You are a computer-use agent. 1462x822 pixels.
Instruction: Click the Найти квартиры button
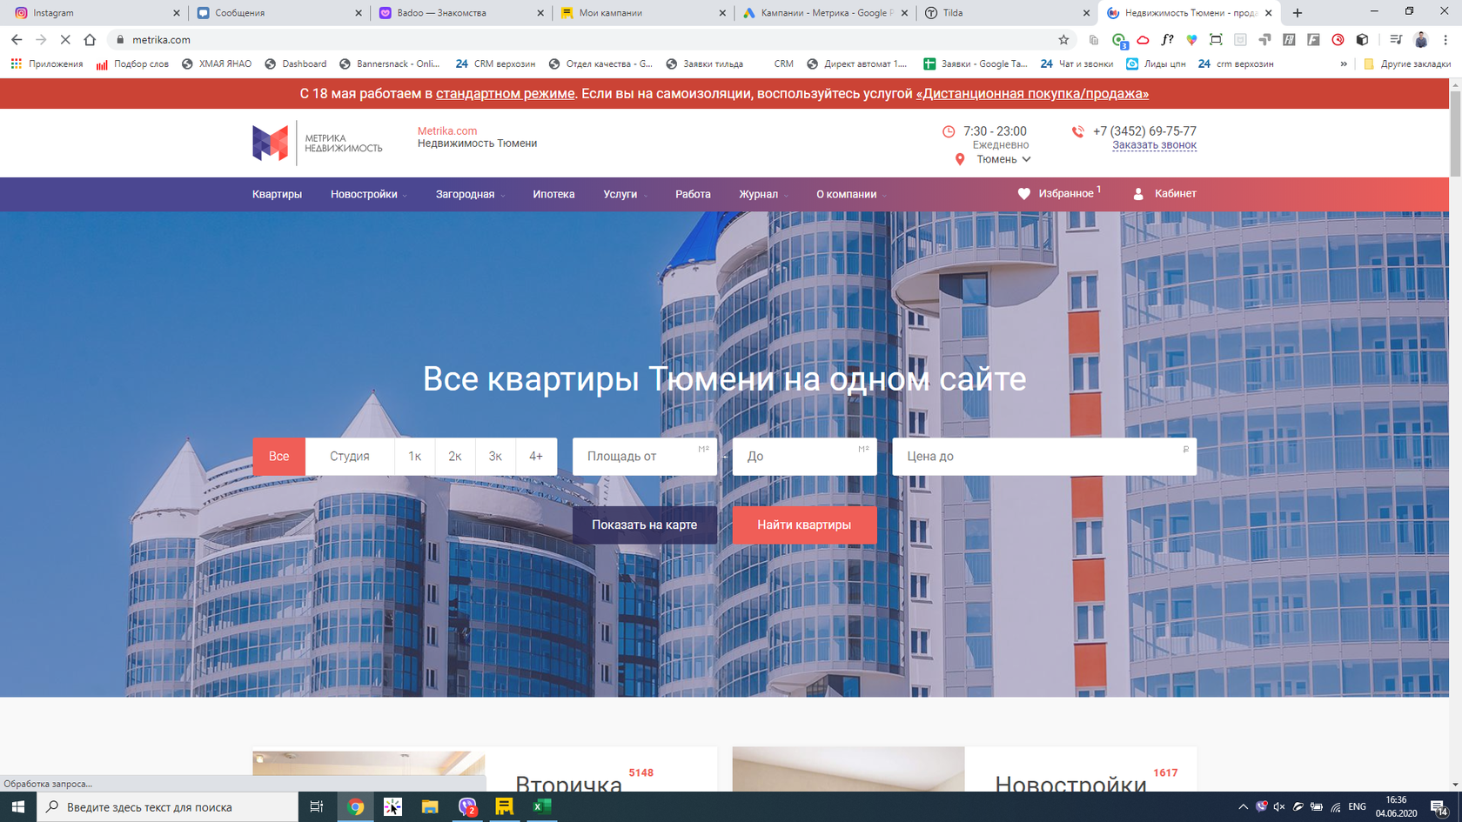pos(804,525)
